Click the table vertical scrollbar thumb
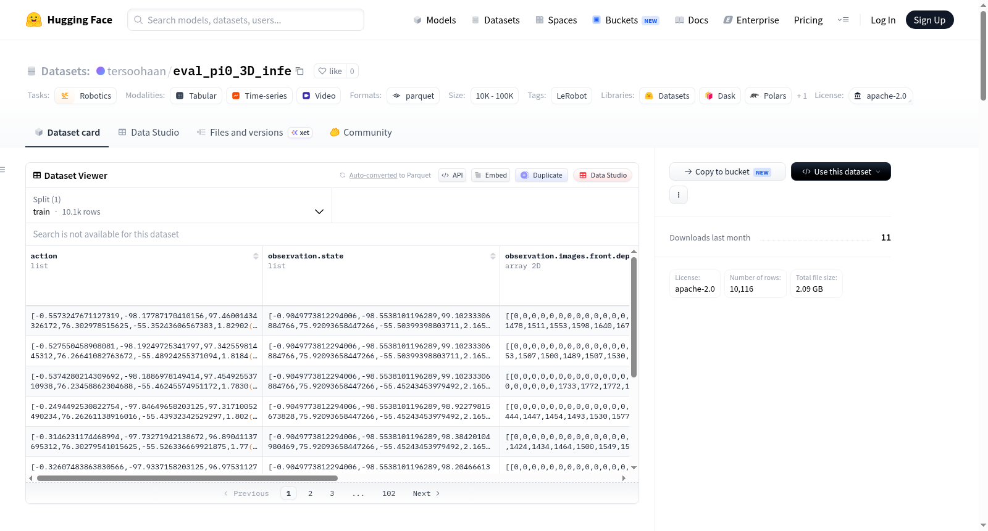Screen dimensions: 988x531 pyautogui.click(x=634, y=316)
